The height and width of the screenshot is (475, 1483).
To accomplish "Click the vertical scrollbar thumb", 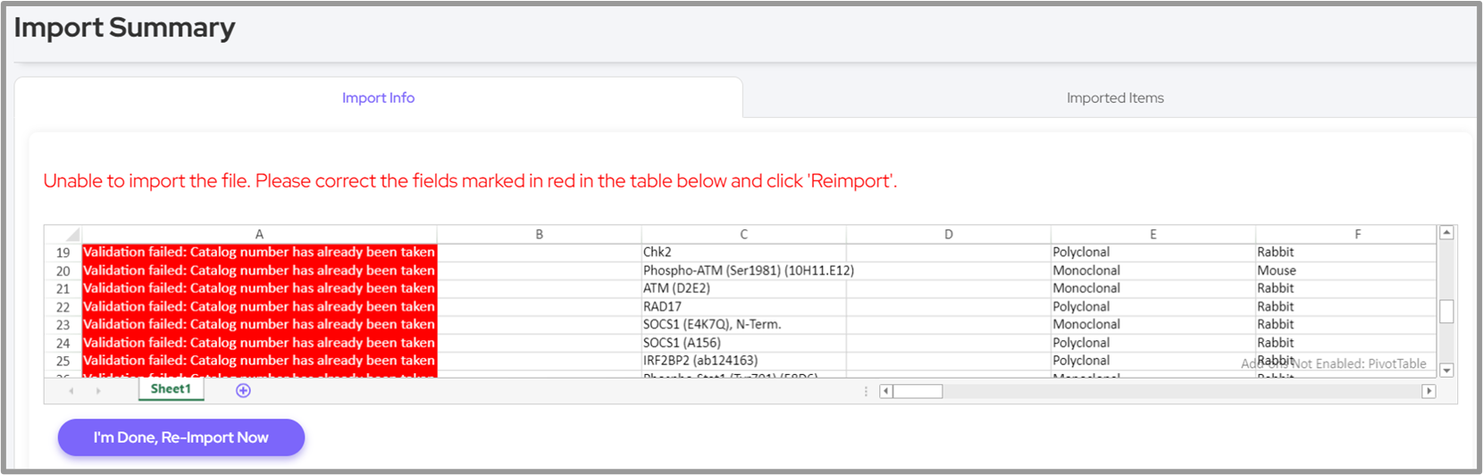I will [x=1446, y=312].
